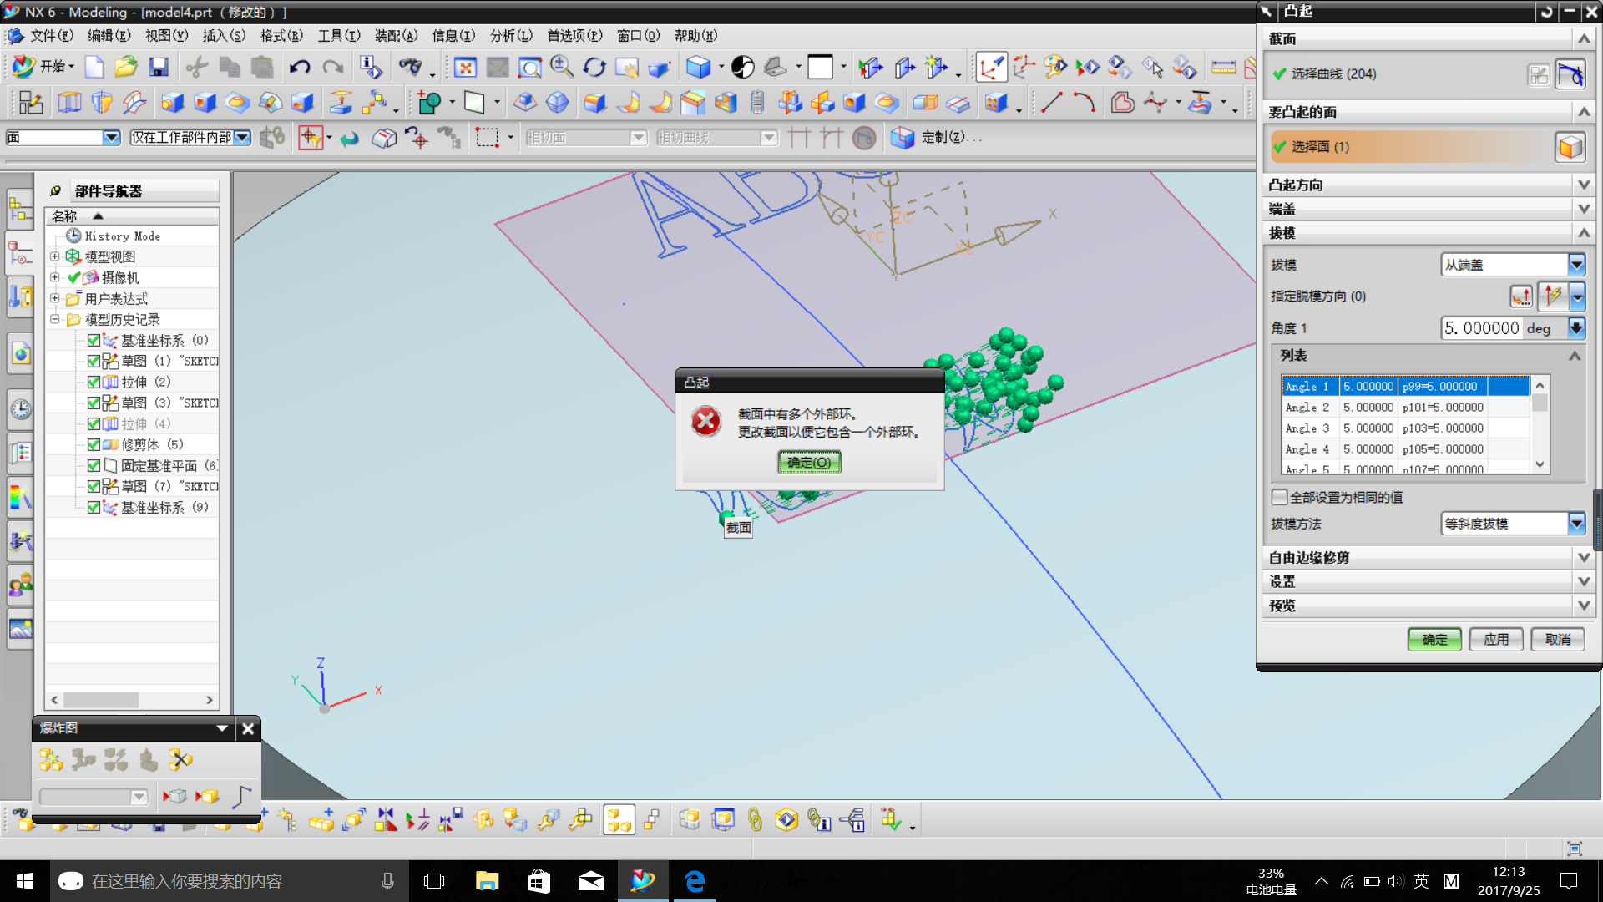Image resolution: width=1603 pixels, height=902 pixels.
Task: Toggle checkbox for 固定基准平面 (6)
Action: pos(94,466)
